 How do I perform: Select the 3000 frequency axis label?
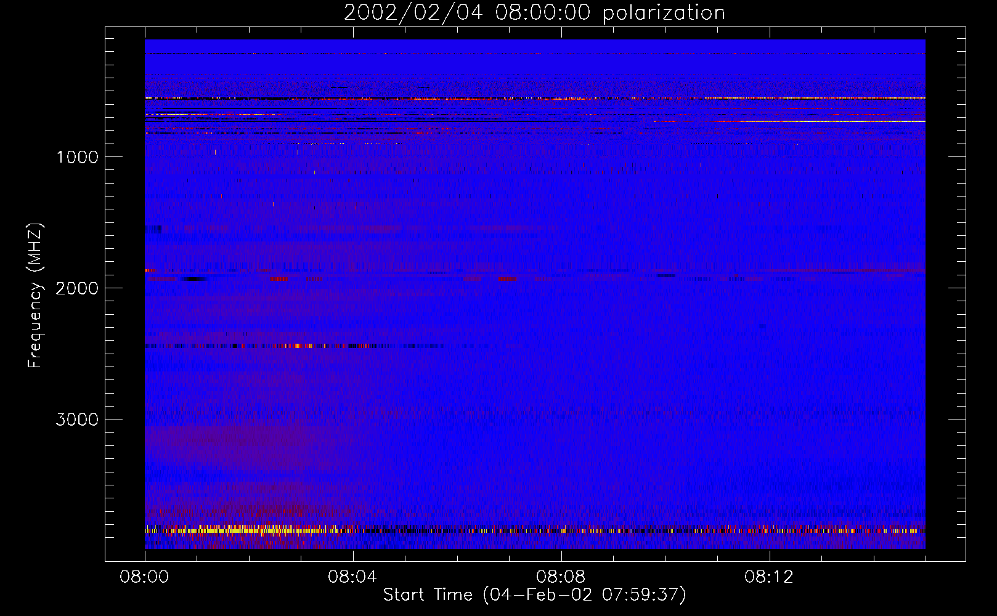click(77, 419)
